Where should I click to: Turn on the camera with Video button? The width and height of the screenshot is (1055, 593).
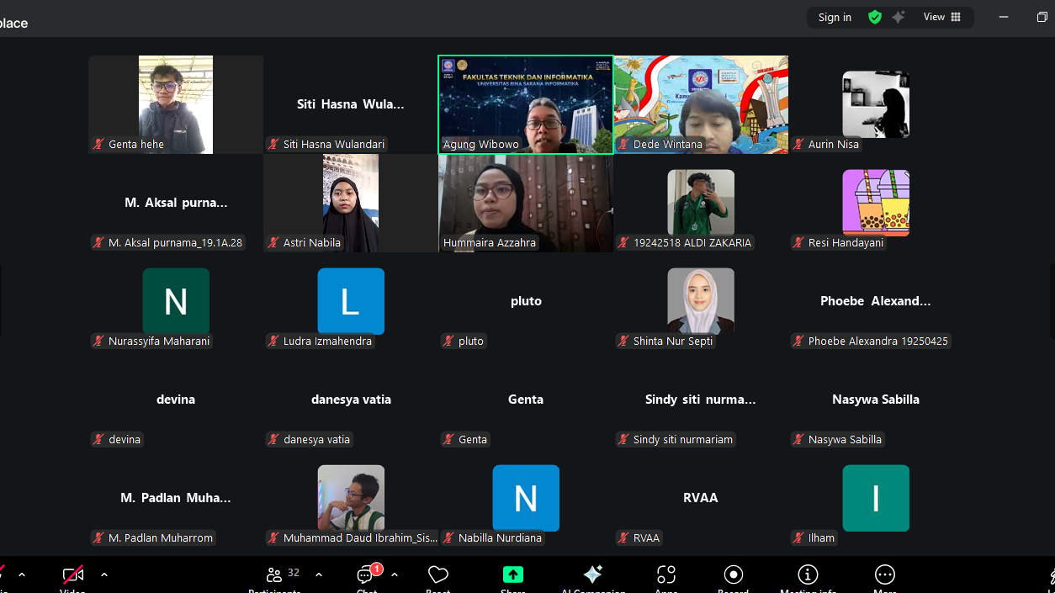tap(73, 575)
